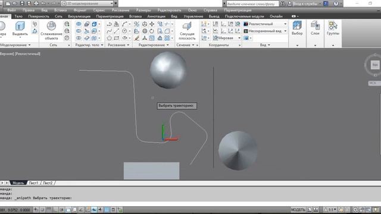Select the Rotate tool circular arrow

coord(152,31)
